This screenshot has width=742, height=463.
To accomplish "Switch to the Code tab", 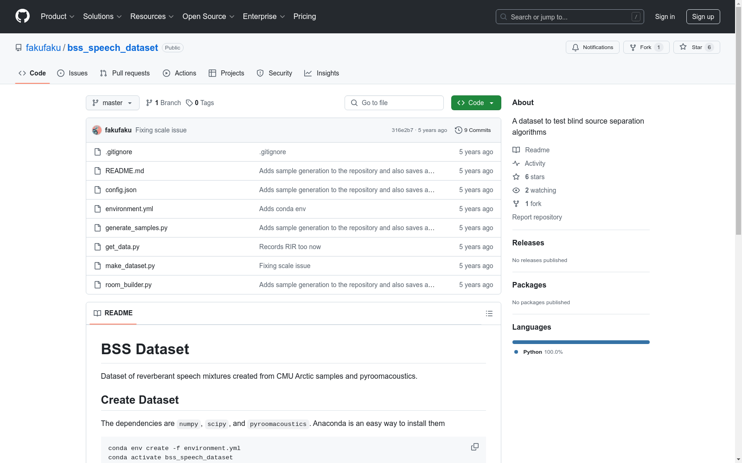I will (32, 73).
